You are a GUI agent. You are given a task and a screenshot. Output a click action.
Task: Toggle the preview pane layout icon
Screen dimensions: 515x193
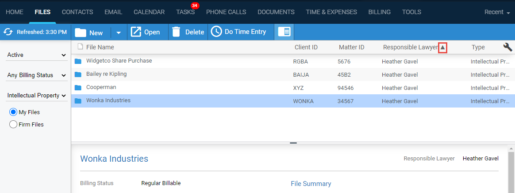pos(284,32)
